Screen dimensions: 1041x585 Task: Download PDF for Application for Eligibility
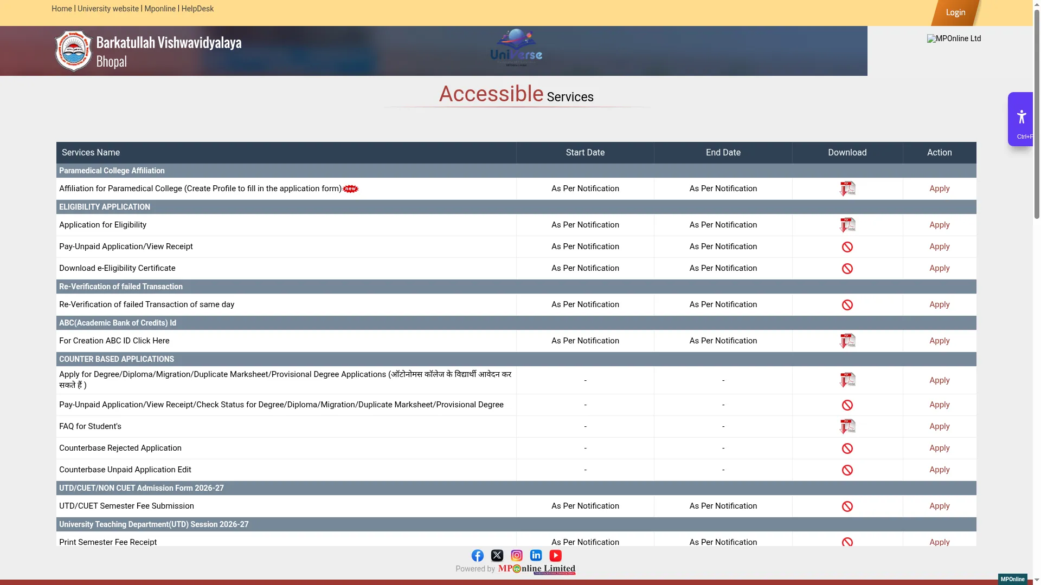(x=847, y=225)
